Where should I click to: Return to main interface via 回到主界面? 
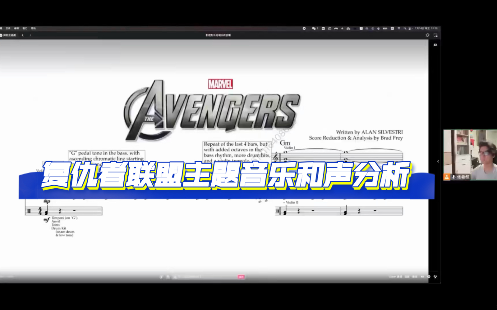click(x=8, y=35)
